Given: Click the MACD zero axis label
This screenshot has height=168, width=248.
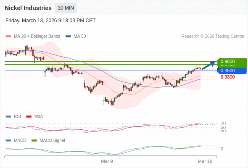Looking at the screenshot, I should point(222,149).
